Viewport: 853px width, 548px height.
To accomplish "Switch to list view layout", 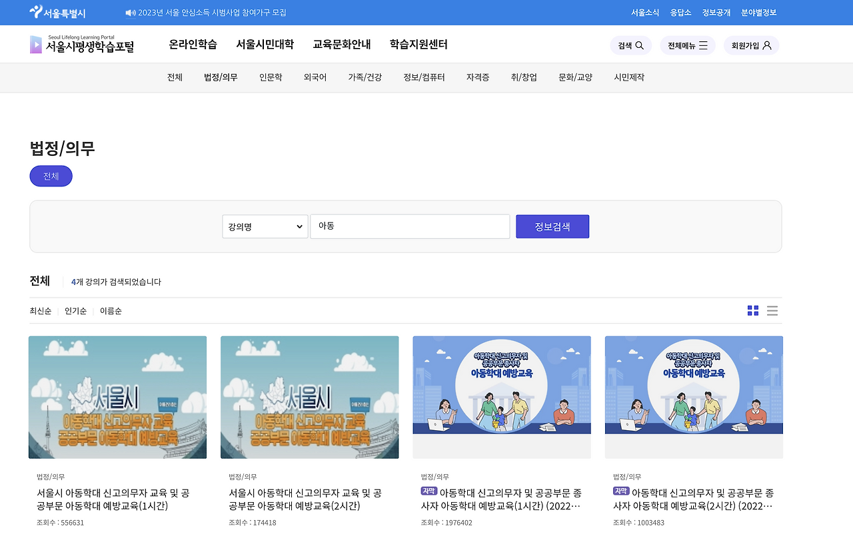I will coord(772,310).
